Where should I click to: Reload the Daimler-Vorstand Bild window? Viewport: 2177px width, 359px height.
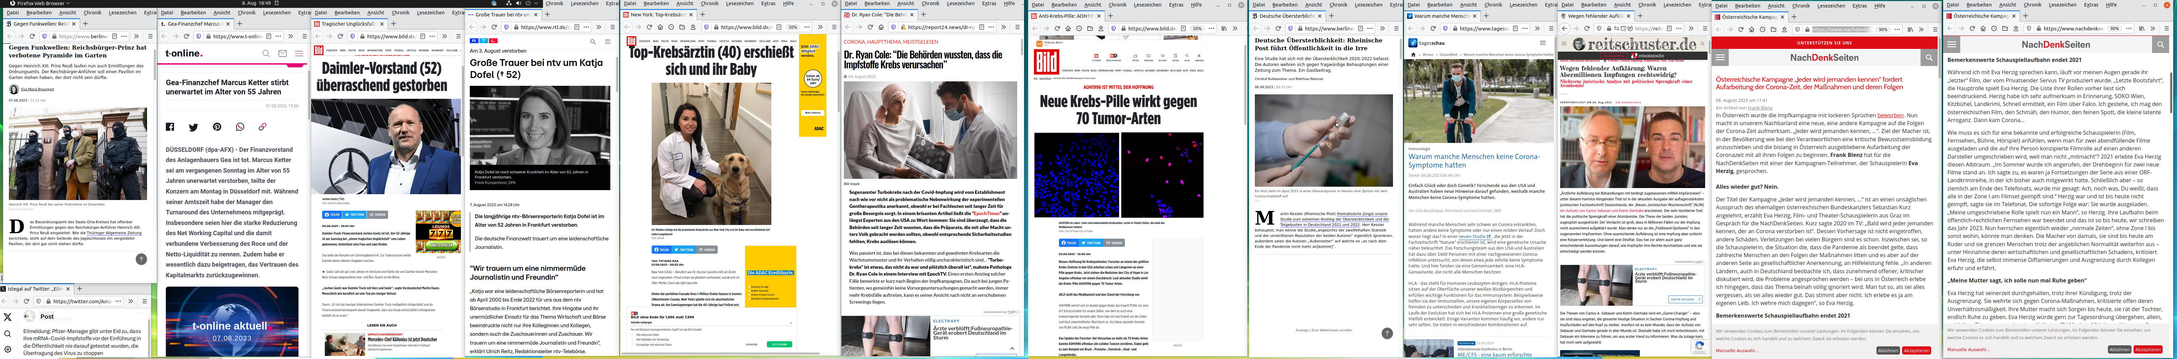pyautogui.click(x=340, y=36)
